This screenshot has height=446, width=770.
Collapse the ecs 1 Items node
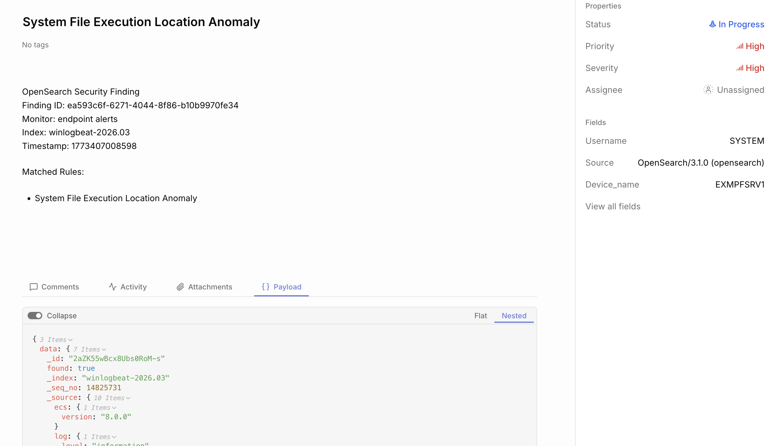pos(114,408)
